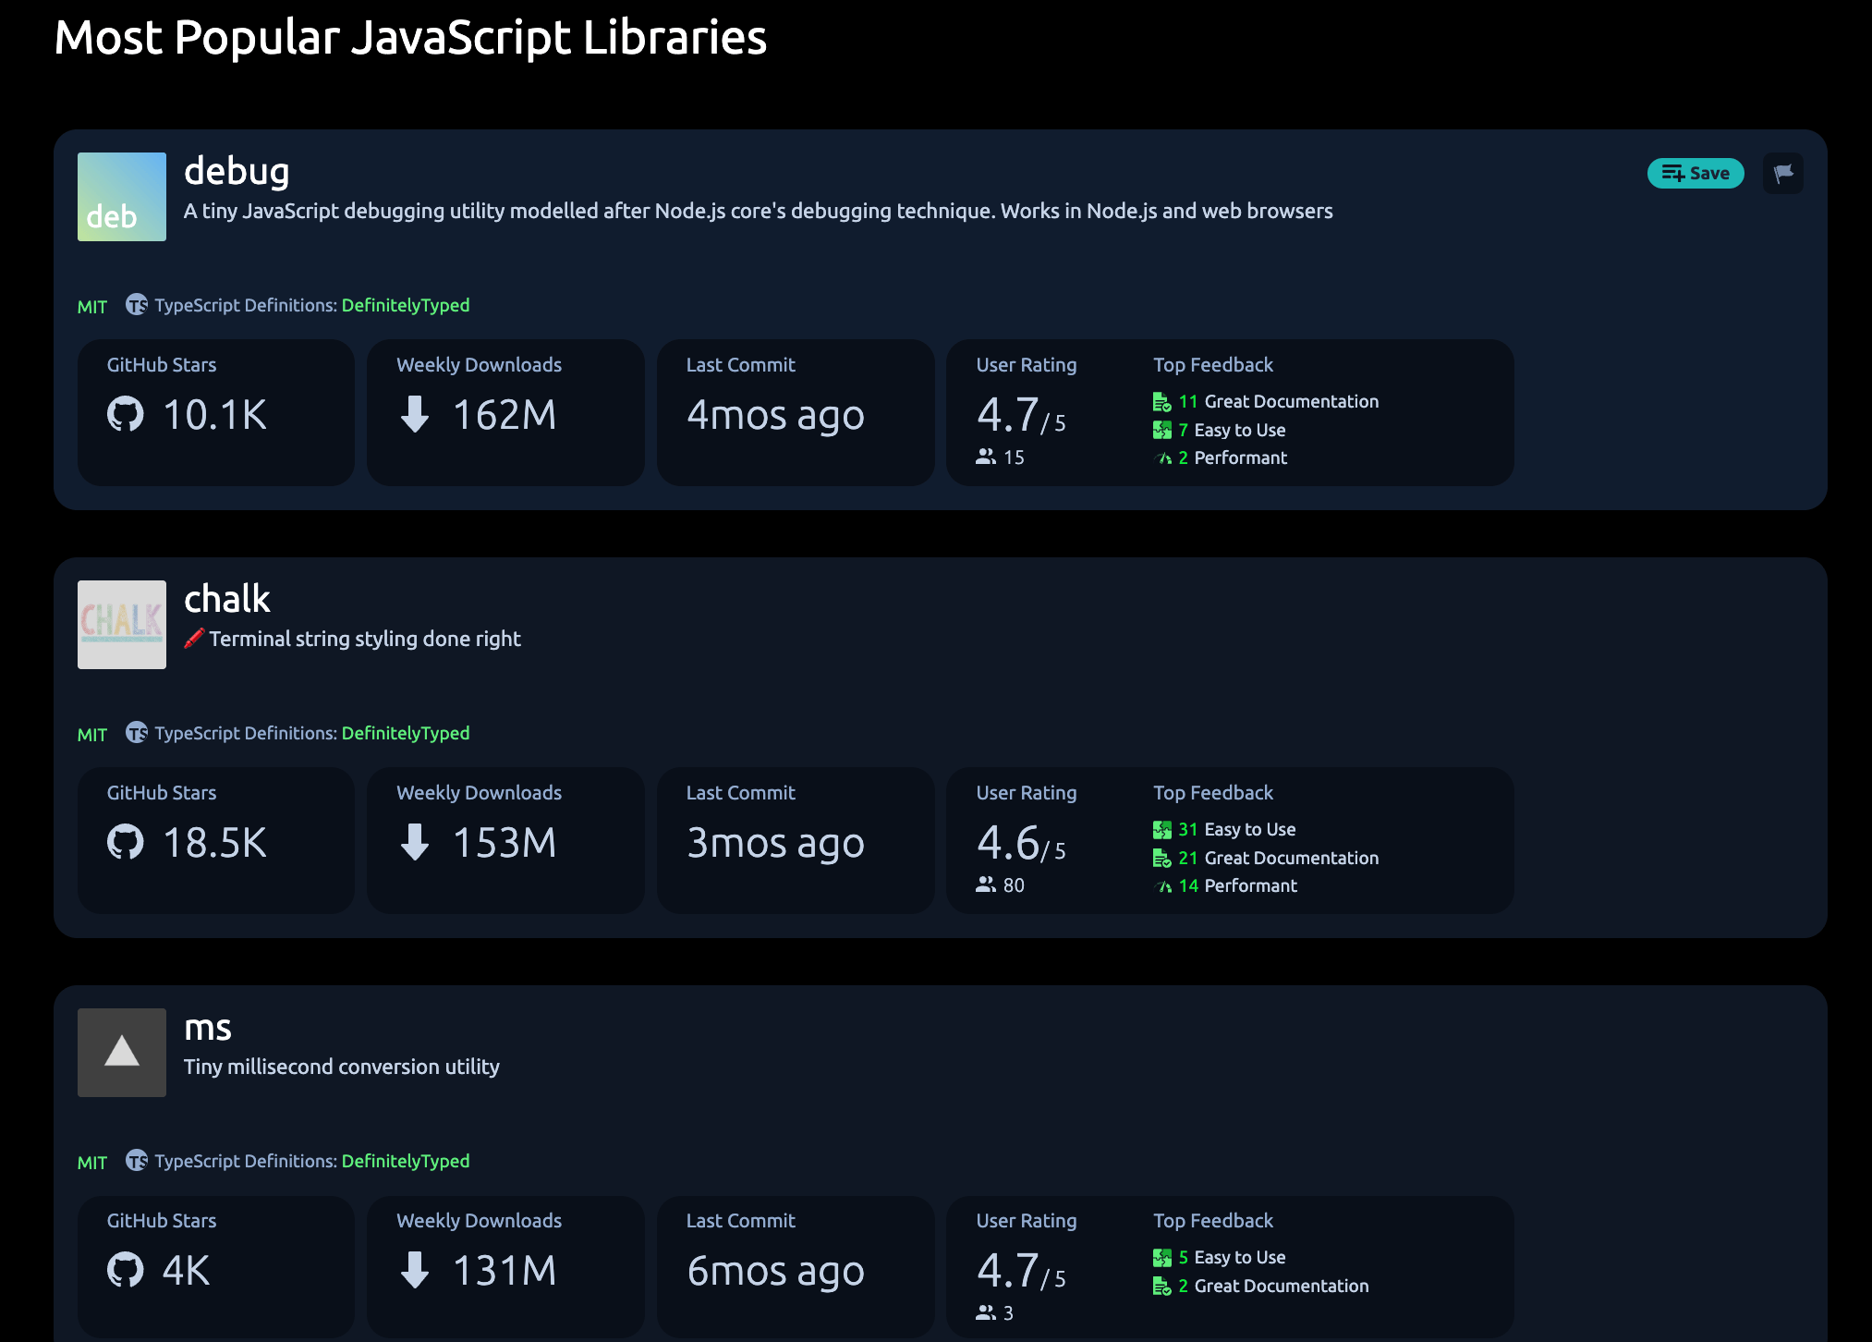1872x1342 pixels.
Task: Click the 4.6 user rating on chalk
Action: pos(1008,843)
